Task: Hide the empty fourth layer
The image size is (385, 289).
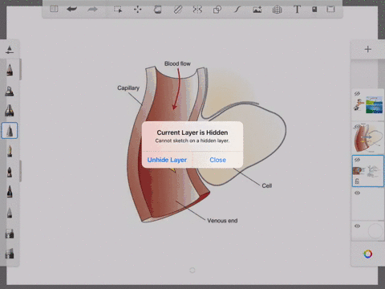Action: (x=357, y=193)
